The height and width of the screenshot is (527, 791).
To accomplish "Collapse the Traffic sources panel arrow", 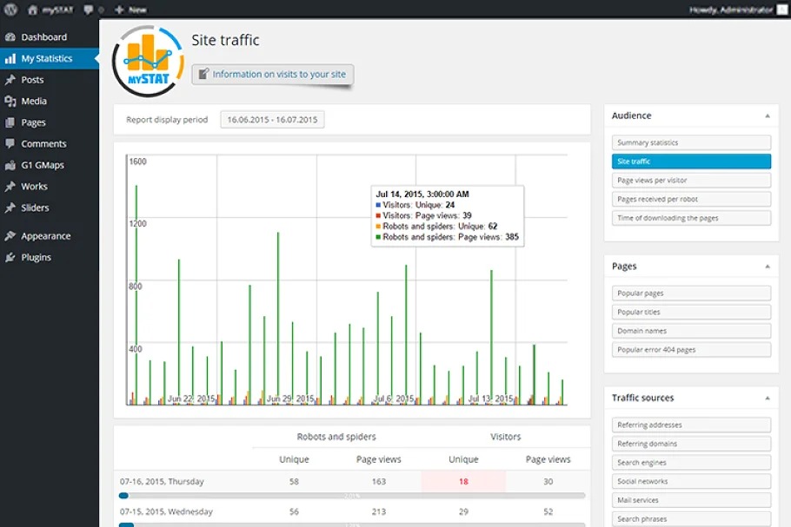I will 767,398.
